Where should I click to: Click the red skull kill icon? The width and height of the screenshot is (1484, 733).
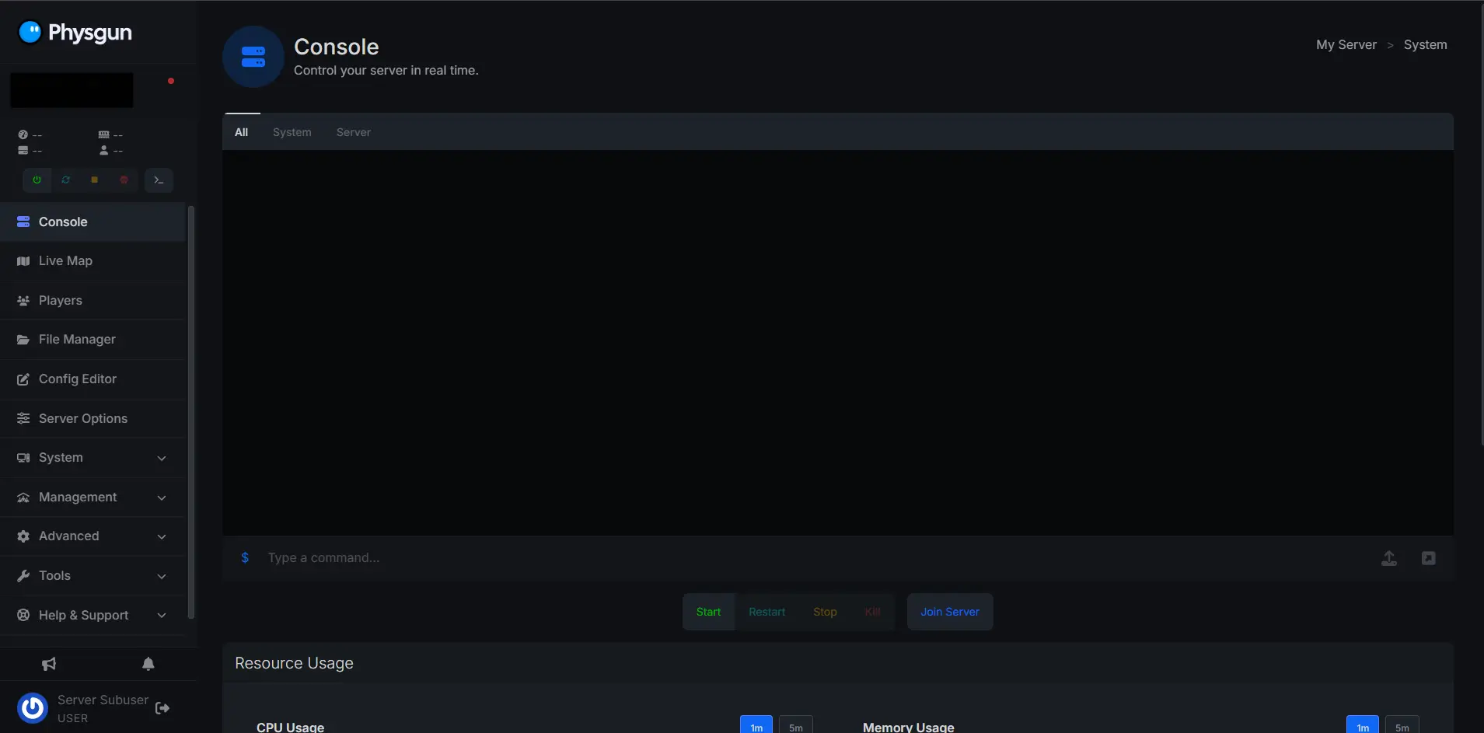click(124, 180)
